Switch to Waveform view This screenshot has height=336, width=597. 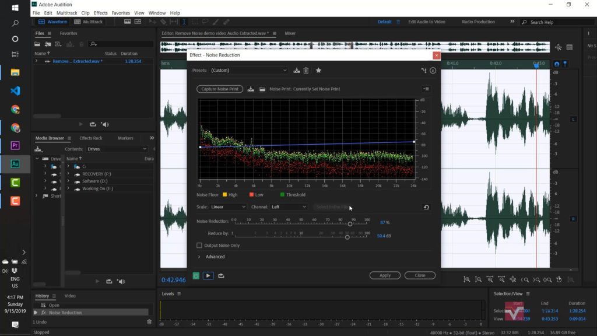(x=53, y=22)
